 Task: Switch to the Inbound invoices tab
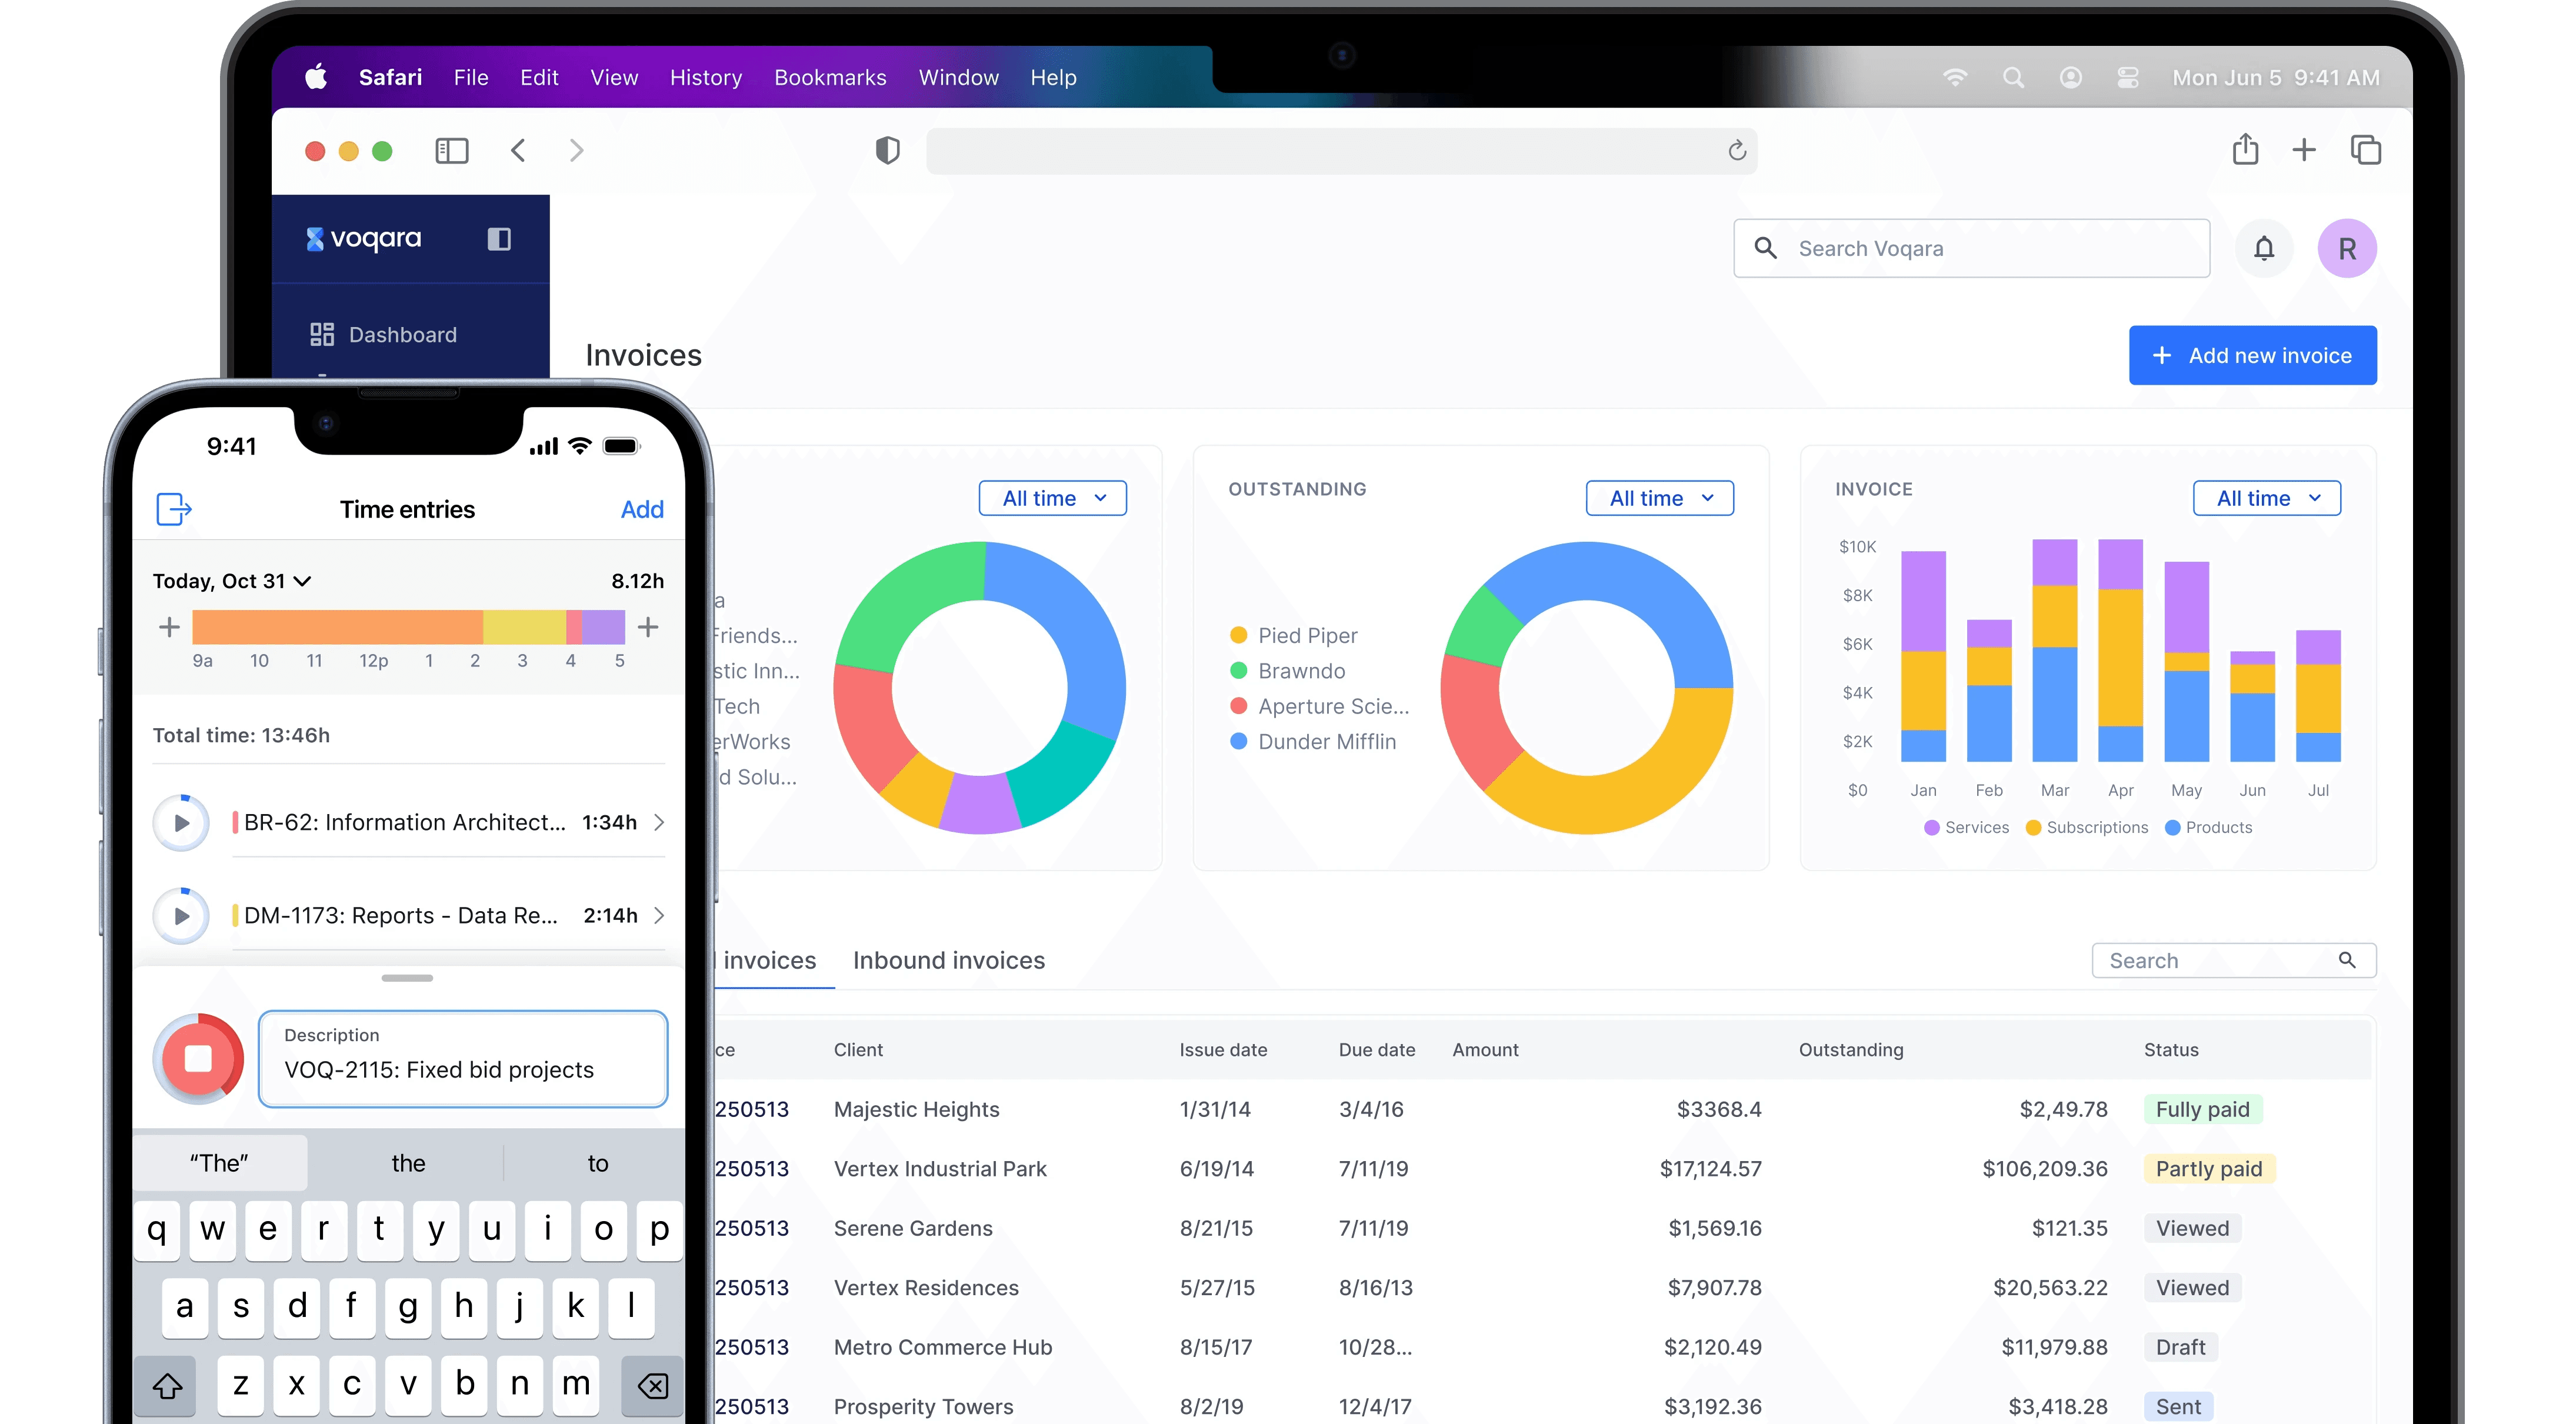tap(948, 960)
